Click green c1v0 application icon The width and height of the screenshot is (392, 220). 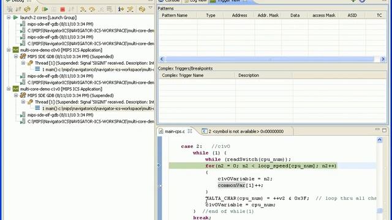point(16,89)
